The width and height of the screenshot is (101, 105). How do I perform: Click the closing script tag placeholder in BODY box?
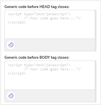[17, 73]
